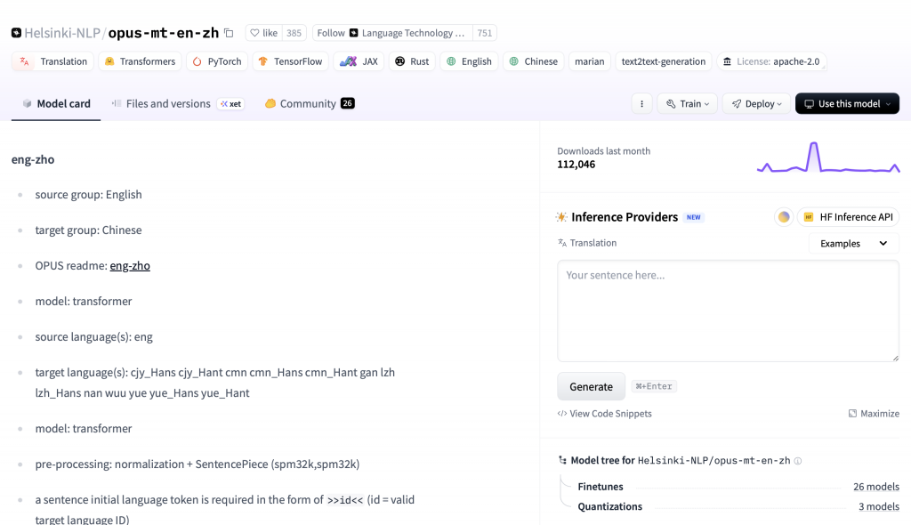Click the Helsinki-NLP organization name
This screenshot has height=525, width=911.
(62, 33)
